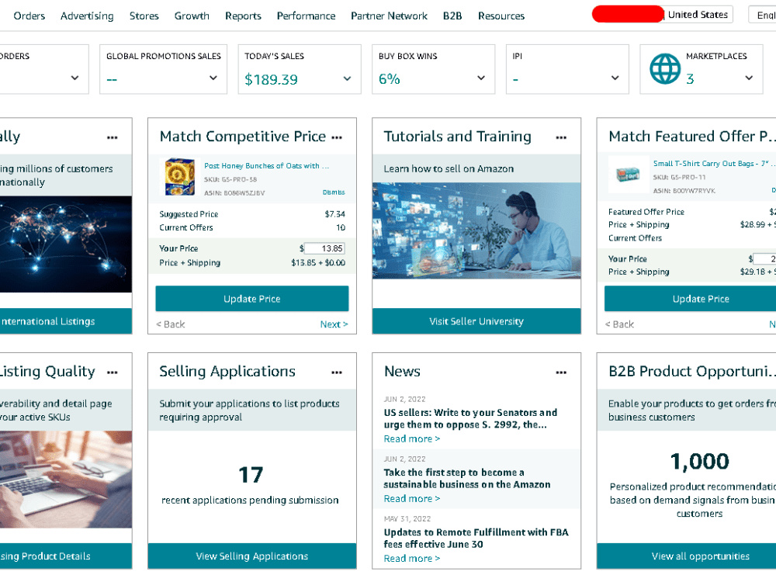Open the Reports menu
Viewport: 776px width, 582px height.
(x=243, y=16)
